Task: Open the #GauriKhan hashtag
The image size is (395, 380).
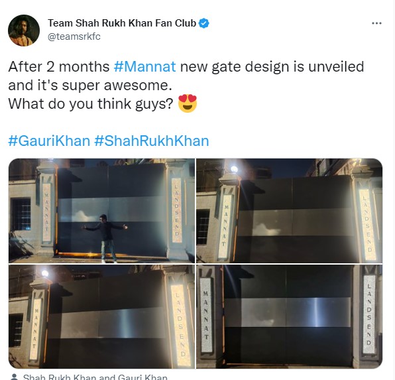Action: 49,141
